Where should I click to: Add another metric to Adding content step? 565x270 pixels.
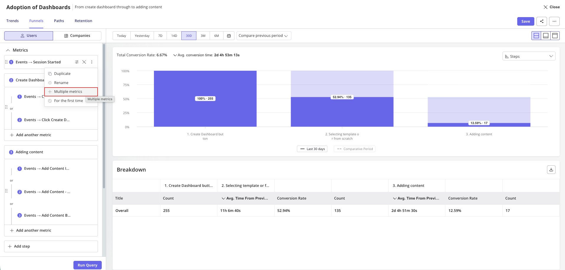tap(51, 231)
